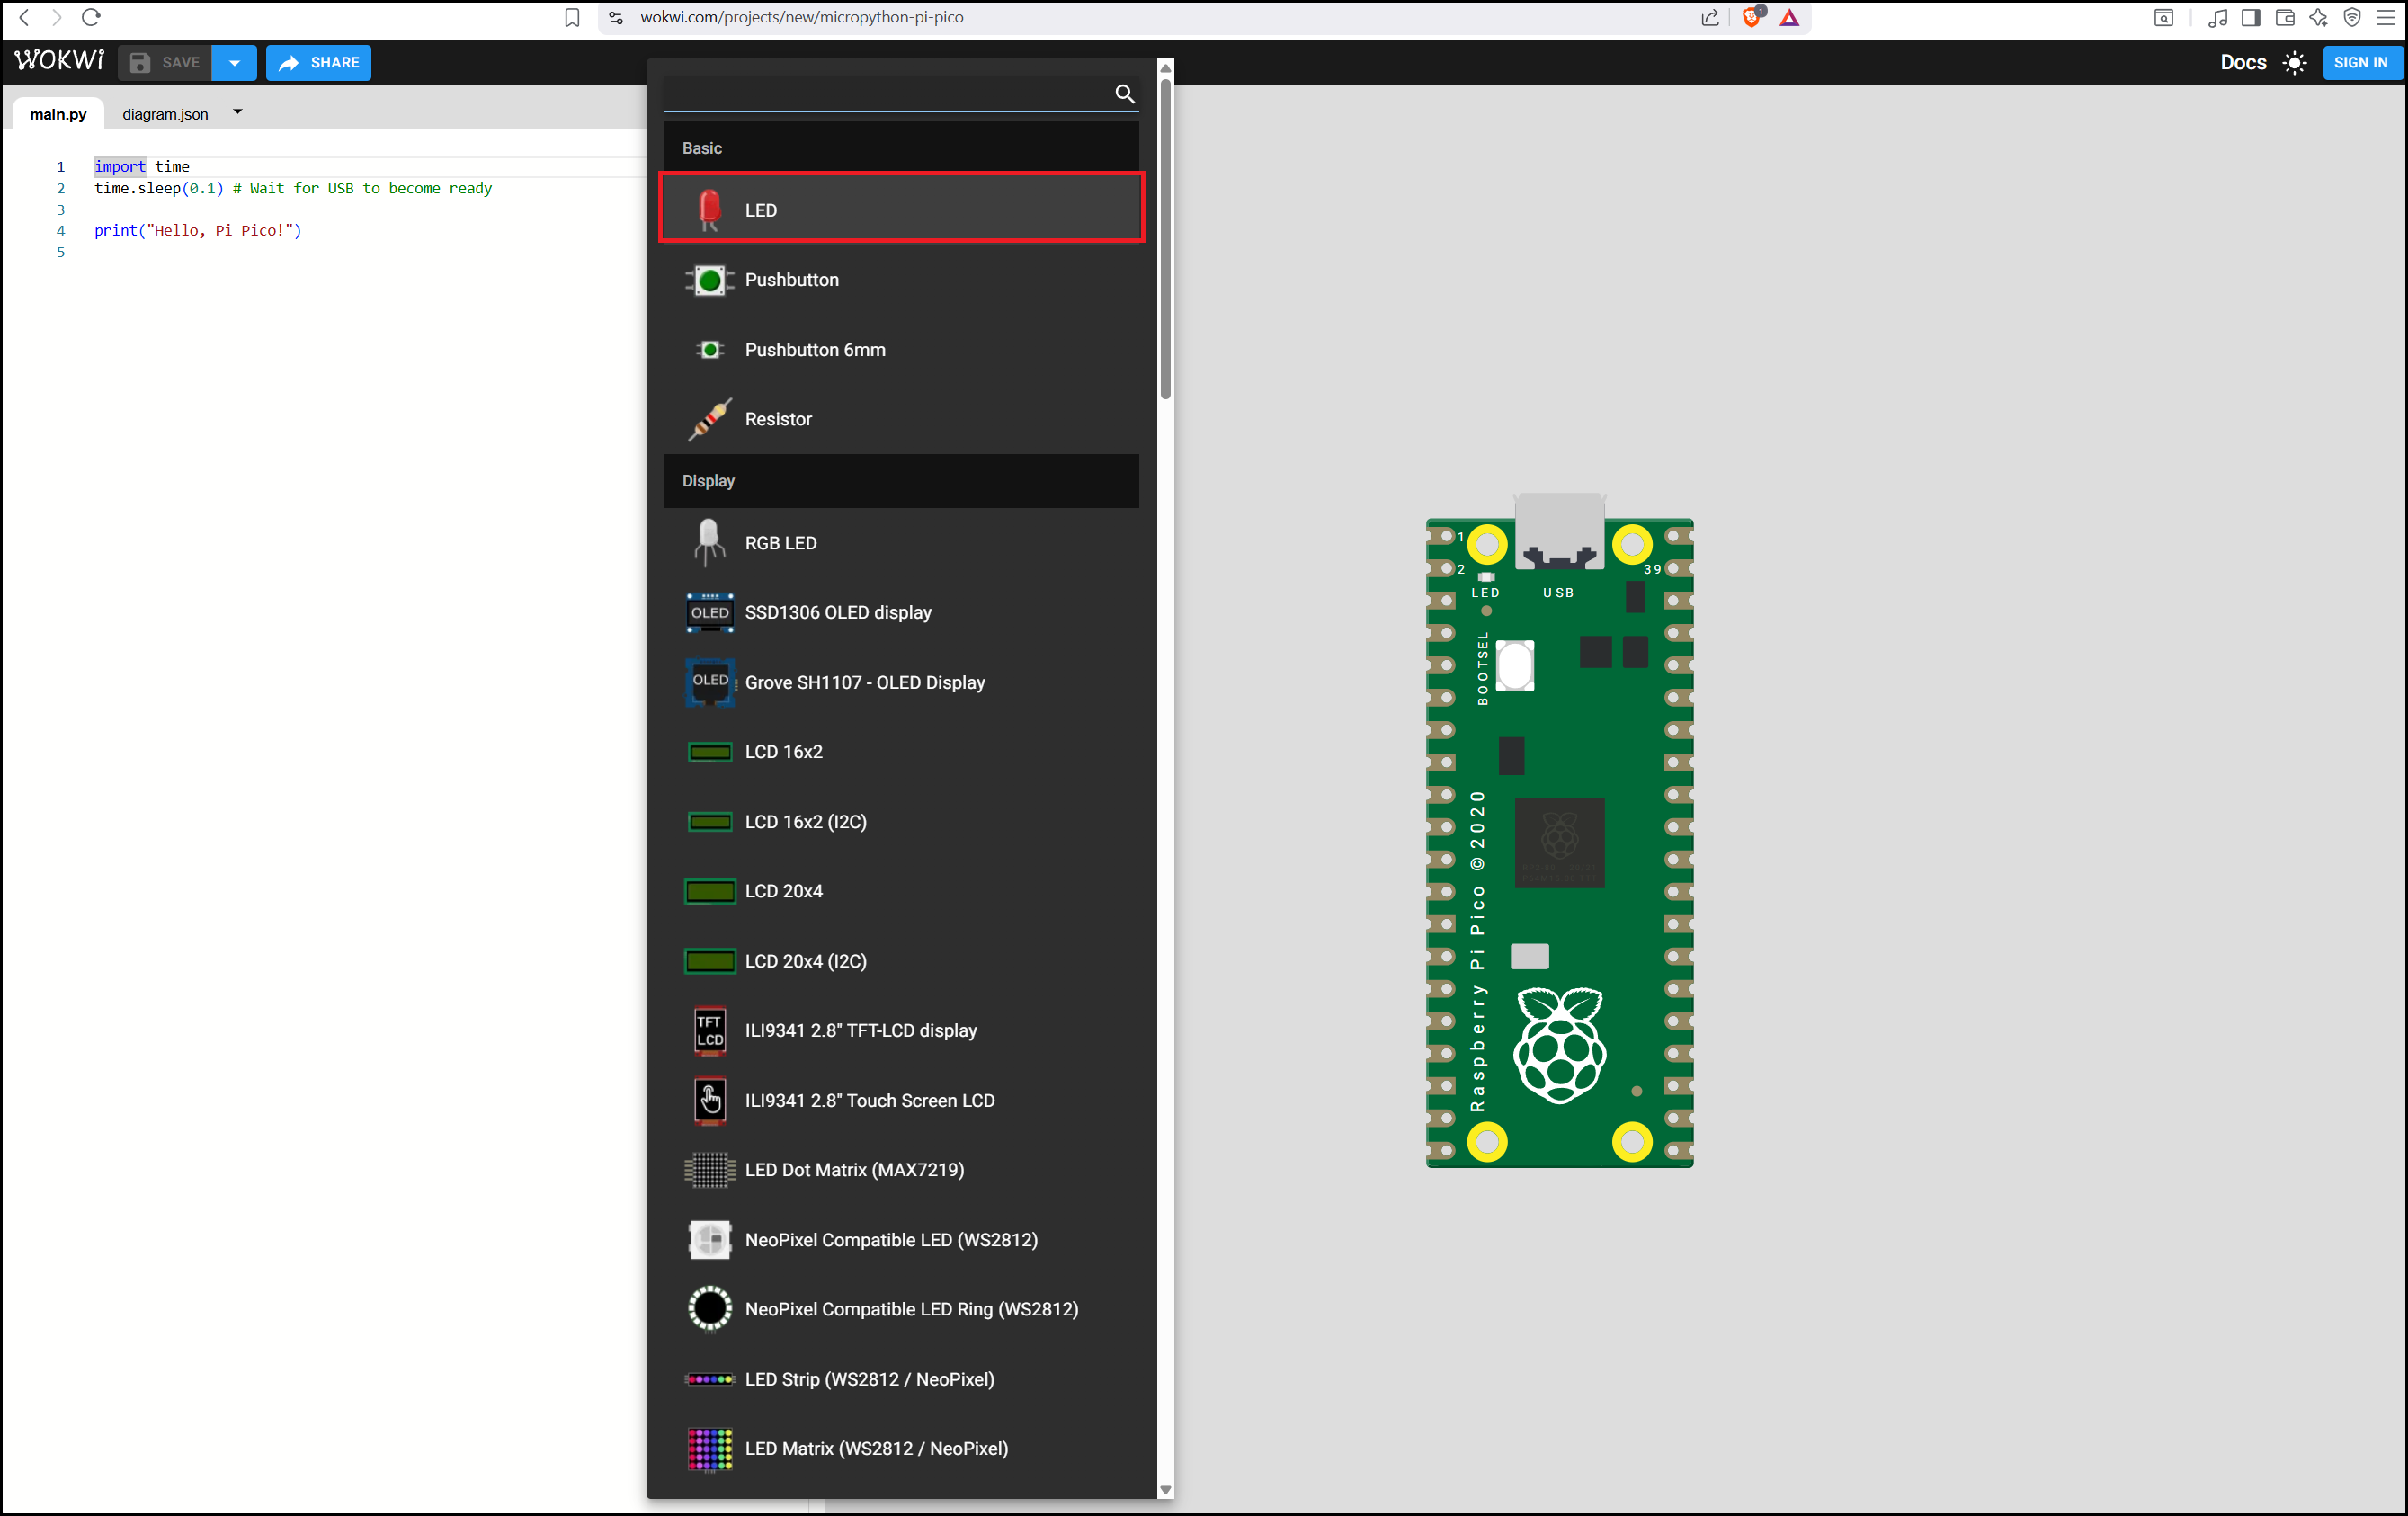Share page via address bar icon

point(1710,17)
